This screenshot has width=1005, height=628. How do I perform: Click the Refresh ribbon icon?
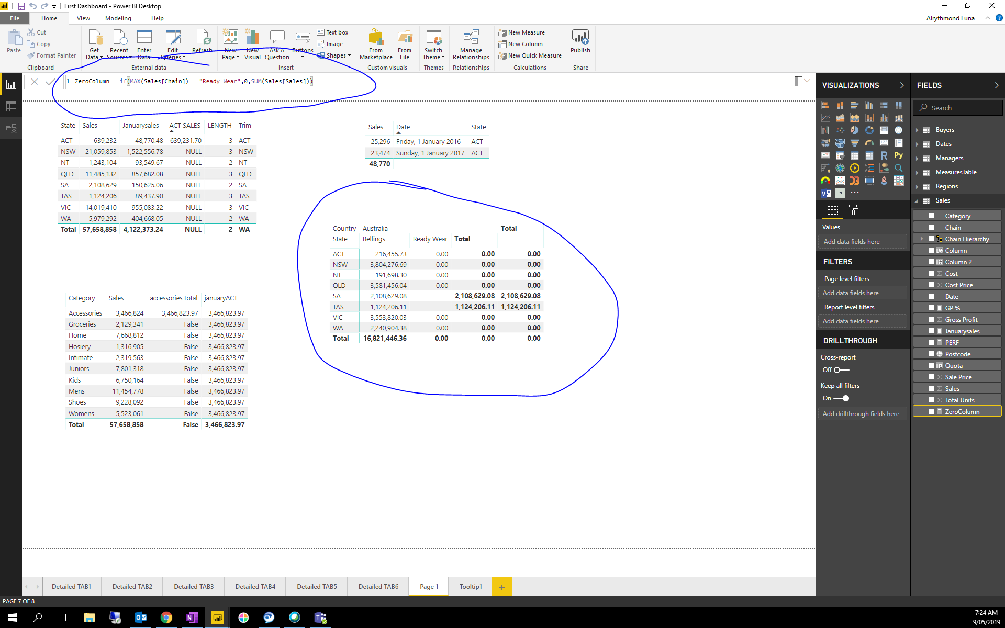[x=202, y=41]
